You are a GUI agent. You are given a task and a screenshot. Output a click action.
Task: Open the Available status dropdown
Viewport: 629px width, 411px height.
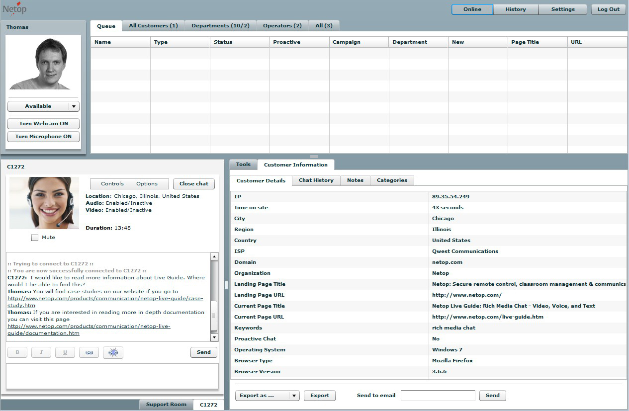pyautogui.click(x=74, y=106)
